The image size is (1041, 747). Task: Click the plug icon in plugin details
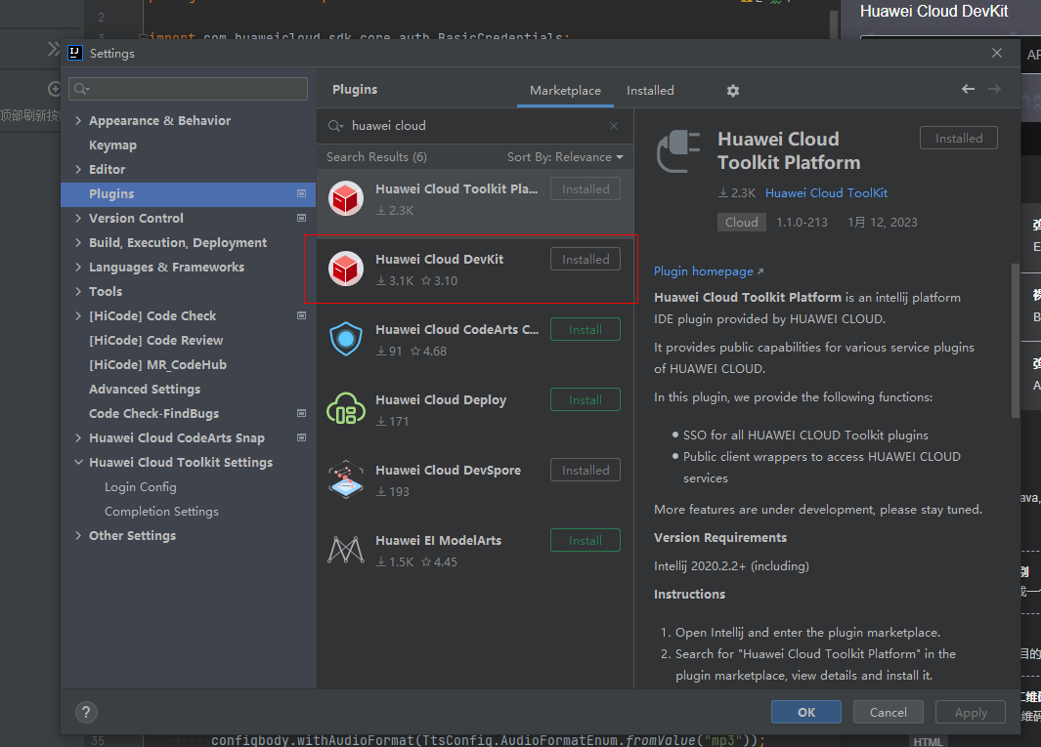678,152
